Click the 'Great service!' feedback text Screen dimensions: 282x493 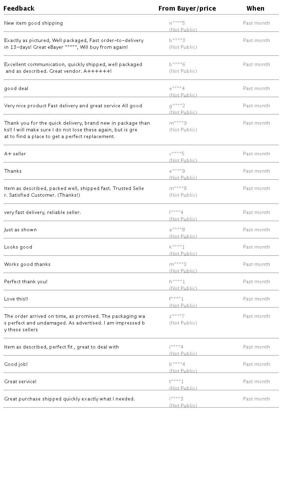coord(20,382)
